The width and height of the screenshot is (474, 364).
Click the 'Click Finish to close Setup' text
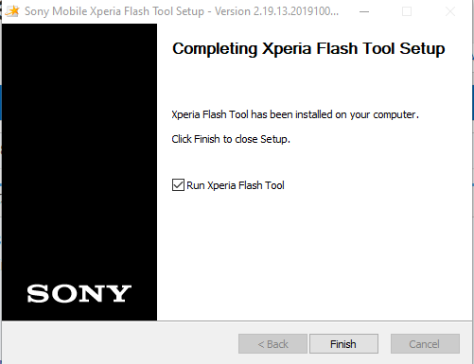point(231,139)
